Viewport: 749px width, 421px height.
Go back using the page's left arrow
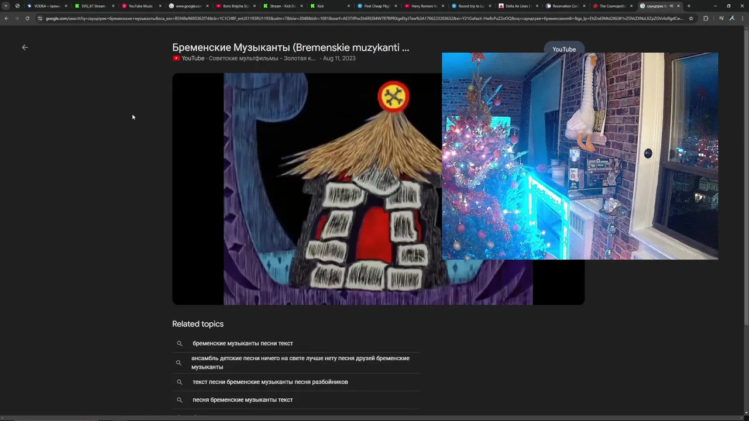coord(25,47)
